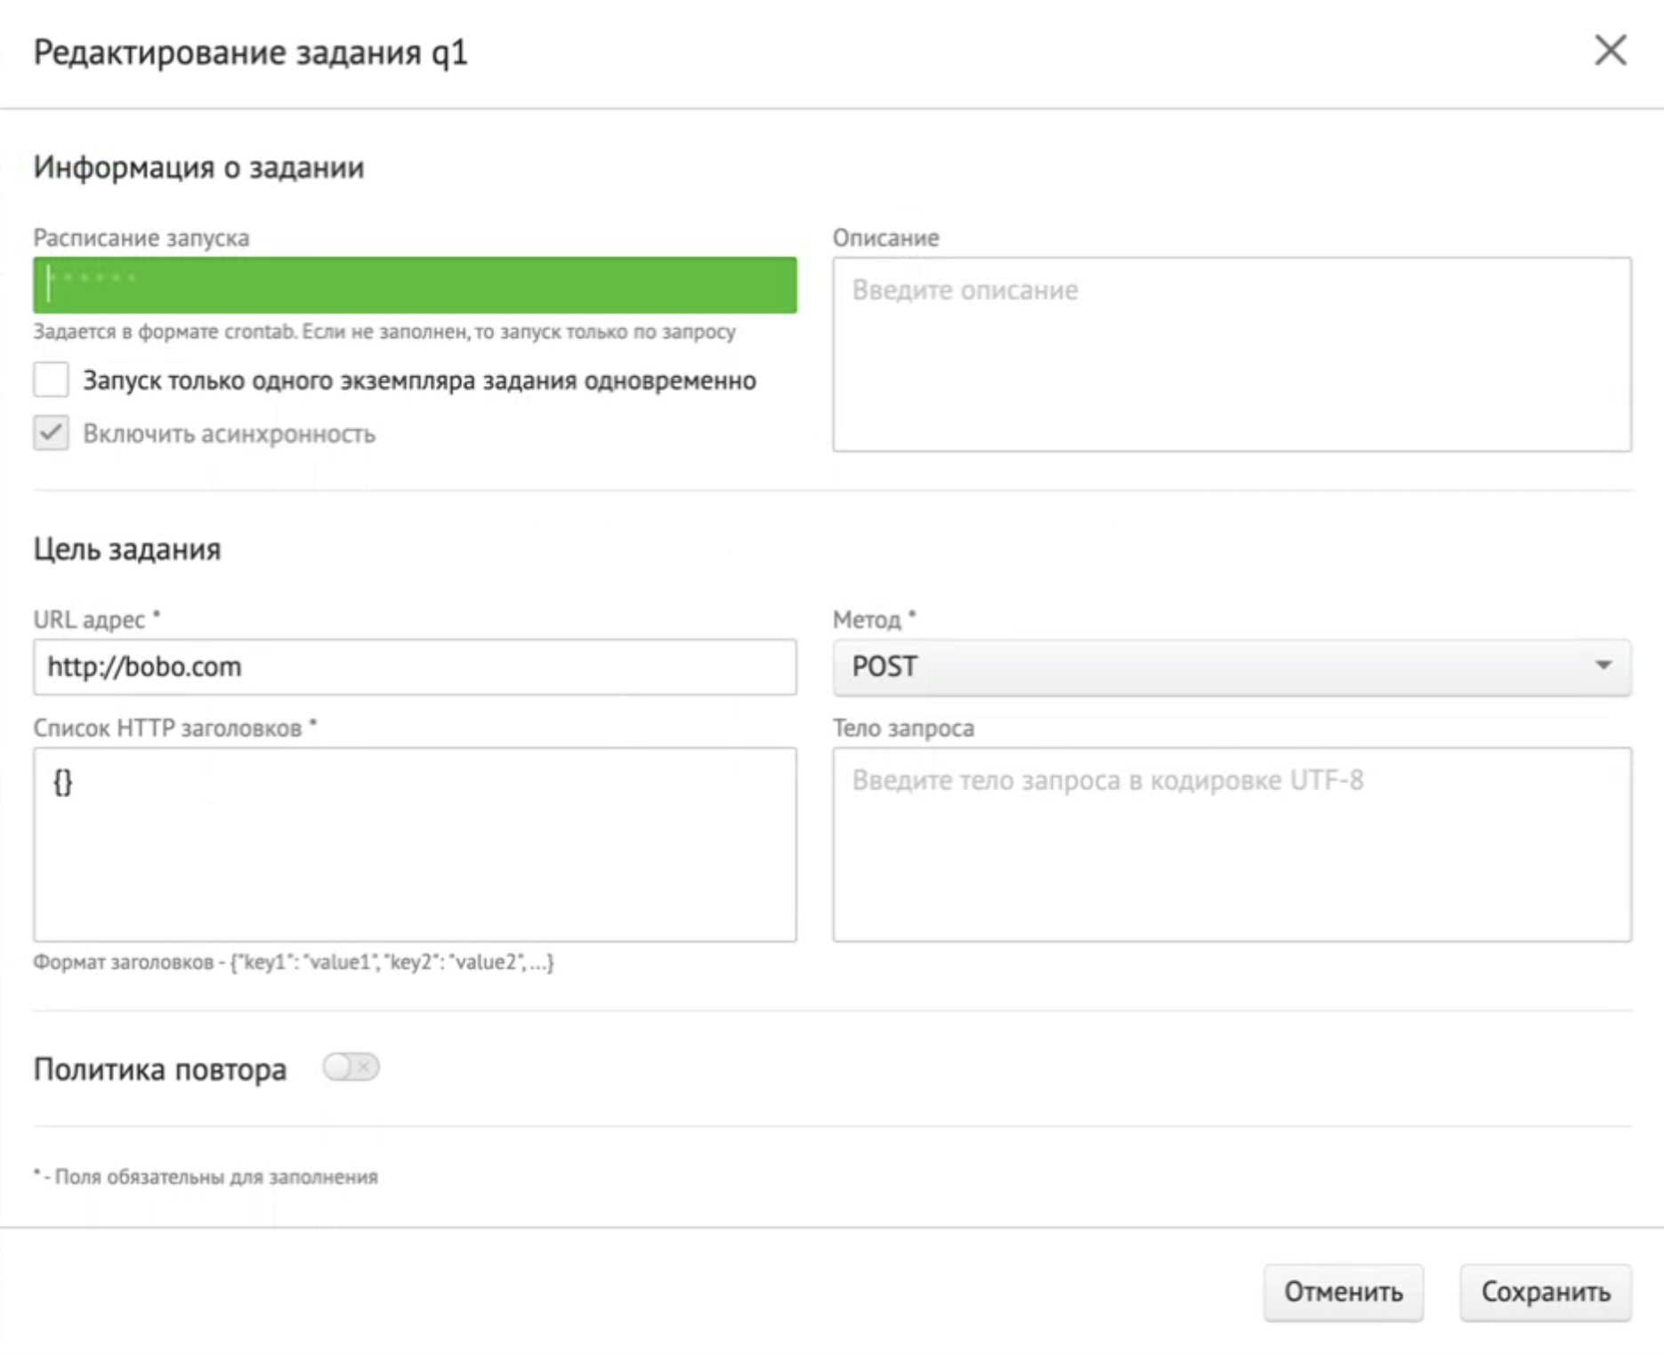Click the 'Включить асинхронность' label text
This screenshot has width=1664, height=1354.
tap(229, 434)
